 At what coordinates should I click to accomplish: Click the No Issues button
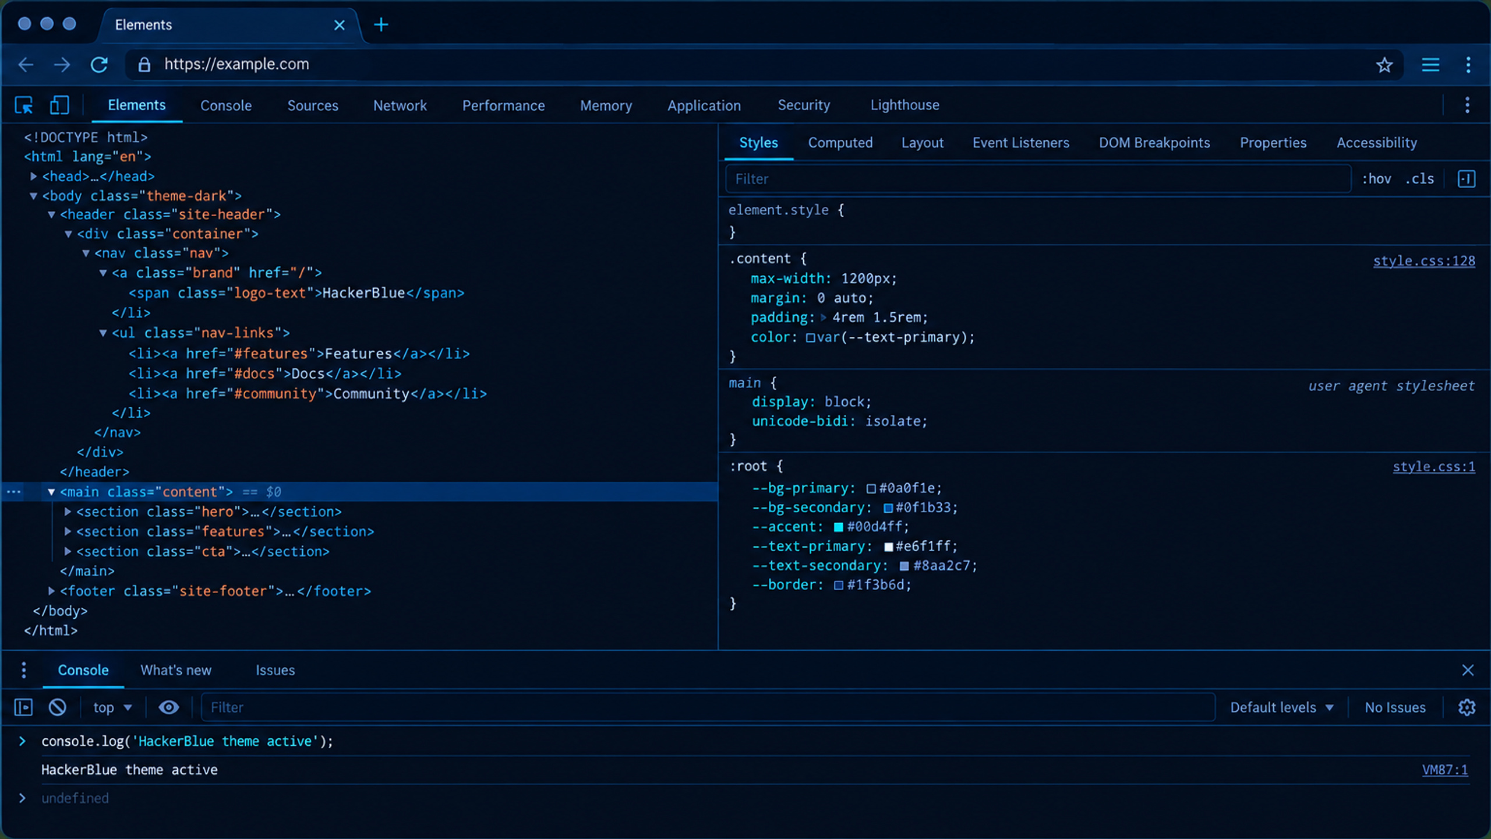pos(1395,707)
